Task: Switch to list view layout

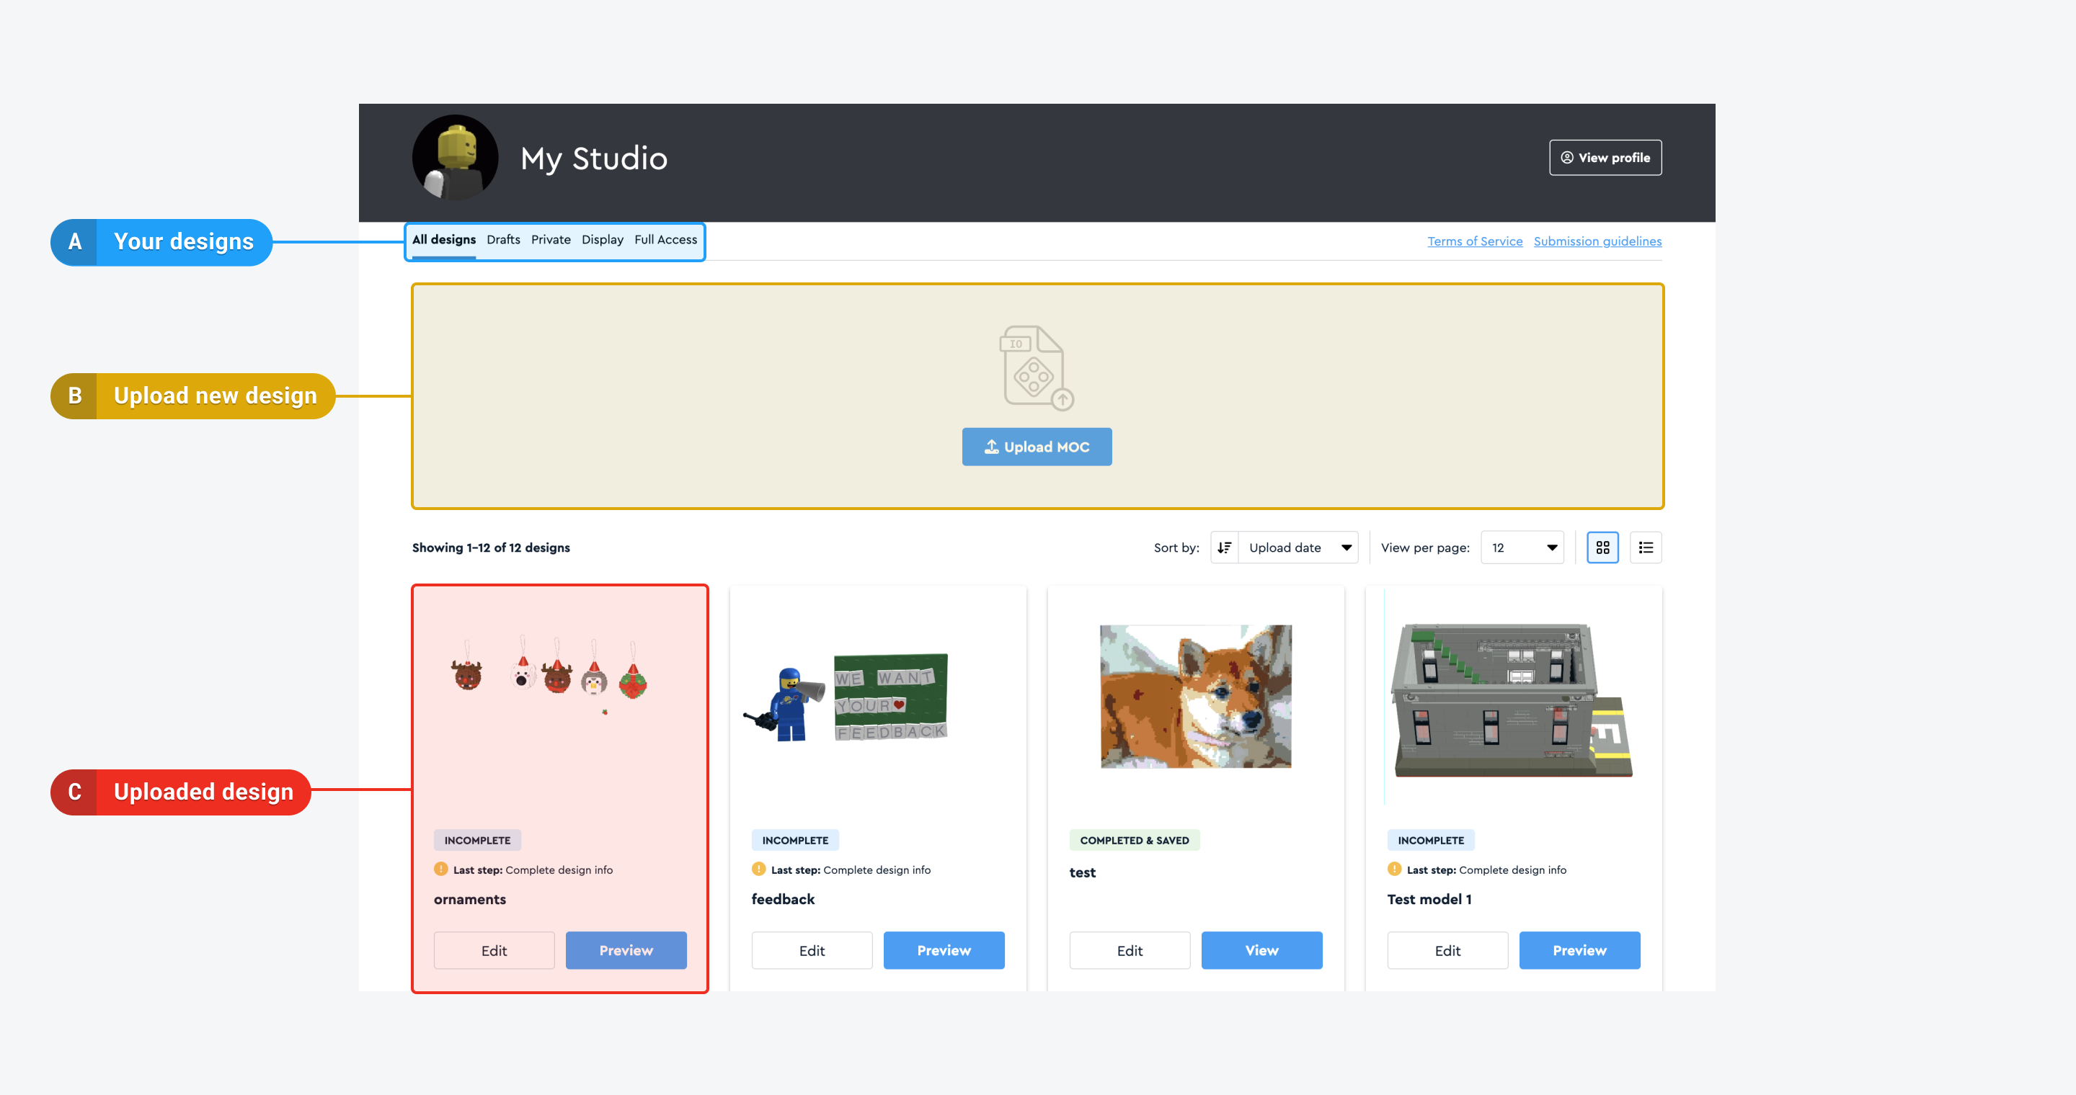Action: pos(1646,547)
